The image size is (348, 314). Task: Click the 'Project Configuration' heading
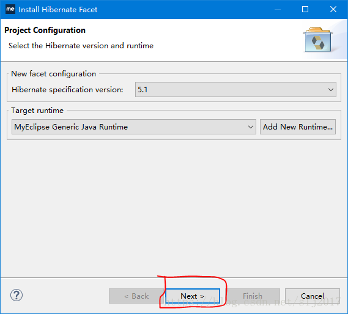(x=45, y=30)
